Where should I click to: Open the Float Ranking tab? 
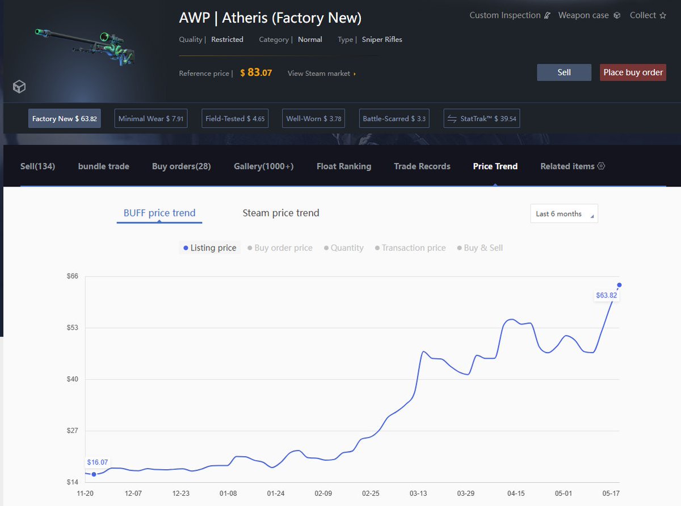tap(344, 166)
